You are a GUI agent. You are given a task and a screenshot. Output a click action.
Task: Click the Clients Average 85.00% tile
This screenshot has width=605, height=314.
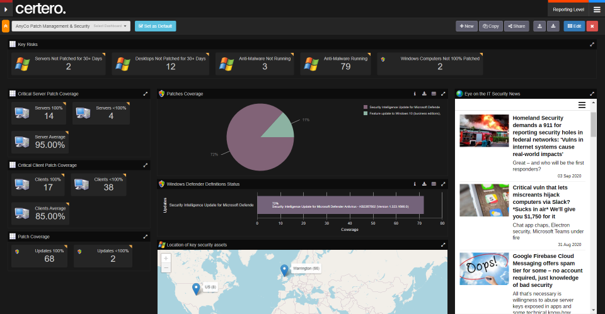[x=40, y=213]
